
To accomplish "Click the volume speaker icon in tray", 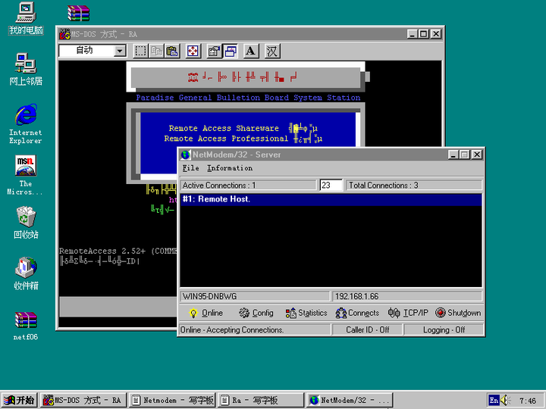I will (x=506, y=400).
